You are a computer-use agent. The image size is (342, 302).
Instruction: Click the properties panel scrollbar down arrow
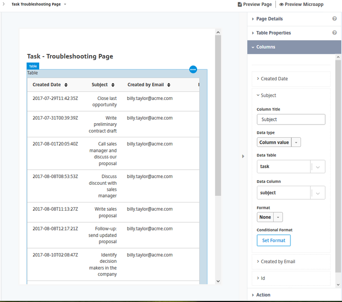point(338,285)
